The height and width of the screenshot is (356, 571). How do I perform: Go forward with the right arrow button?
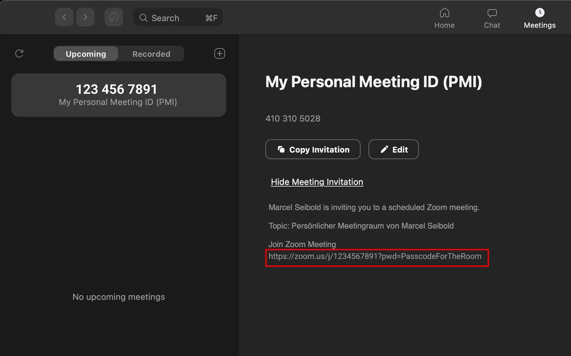(x=85, y=17)
